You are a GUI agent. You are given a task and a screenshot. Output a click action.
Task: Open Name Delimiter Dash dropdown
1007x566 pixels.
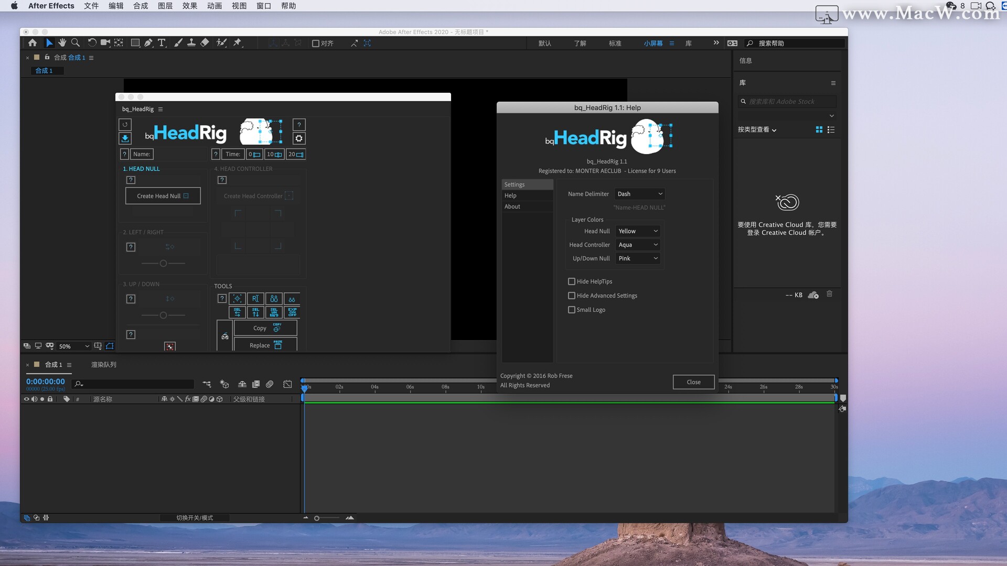pos(639,194)
